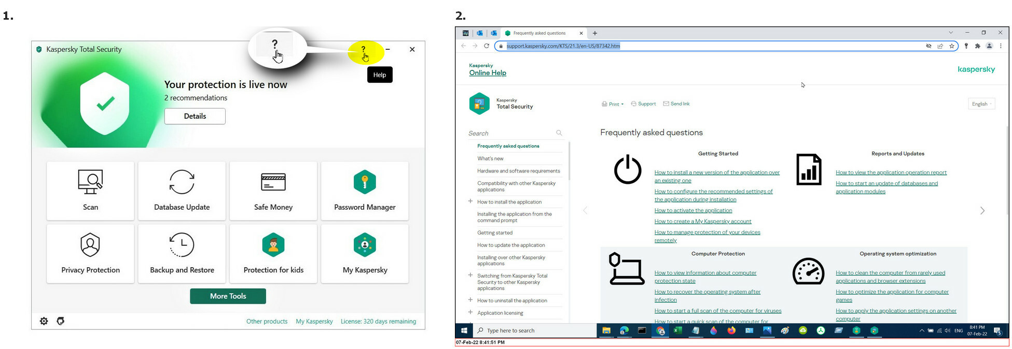1012x349 pixels.
Task: Open the Password Manager tile
Action: 365,191
